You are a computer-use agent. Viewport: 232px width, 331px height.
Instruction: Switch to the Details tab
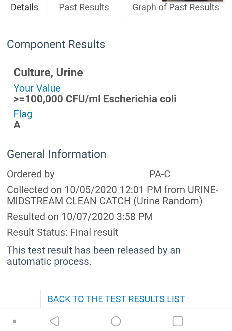pyautogui.click(x=24, y=7)
